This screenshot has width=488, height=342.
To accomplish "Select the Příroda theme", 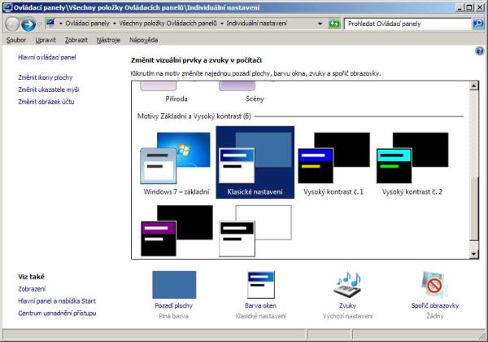I will [176, 92].
